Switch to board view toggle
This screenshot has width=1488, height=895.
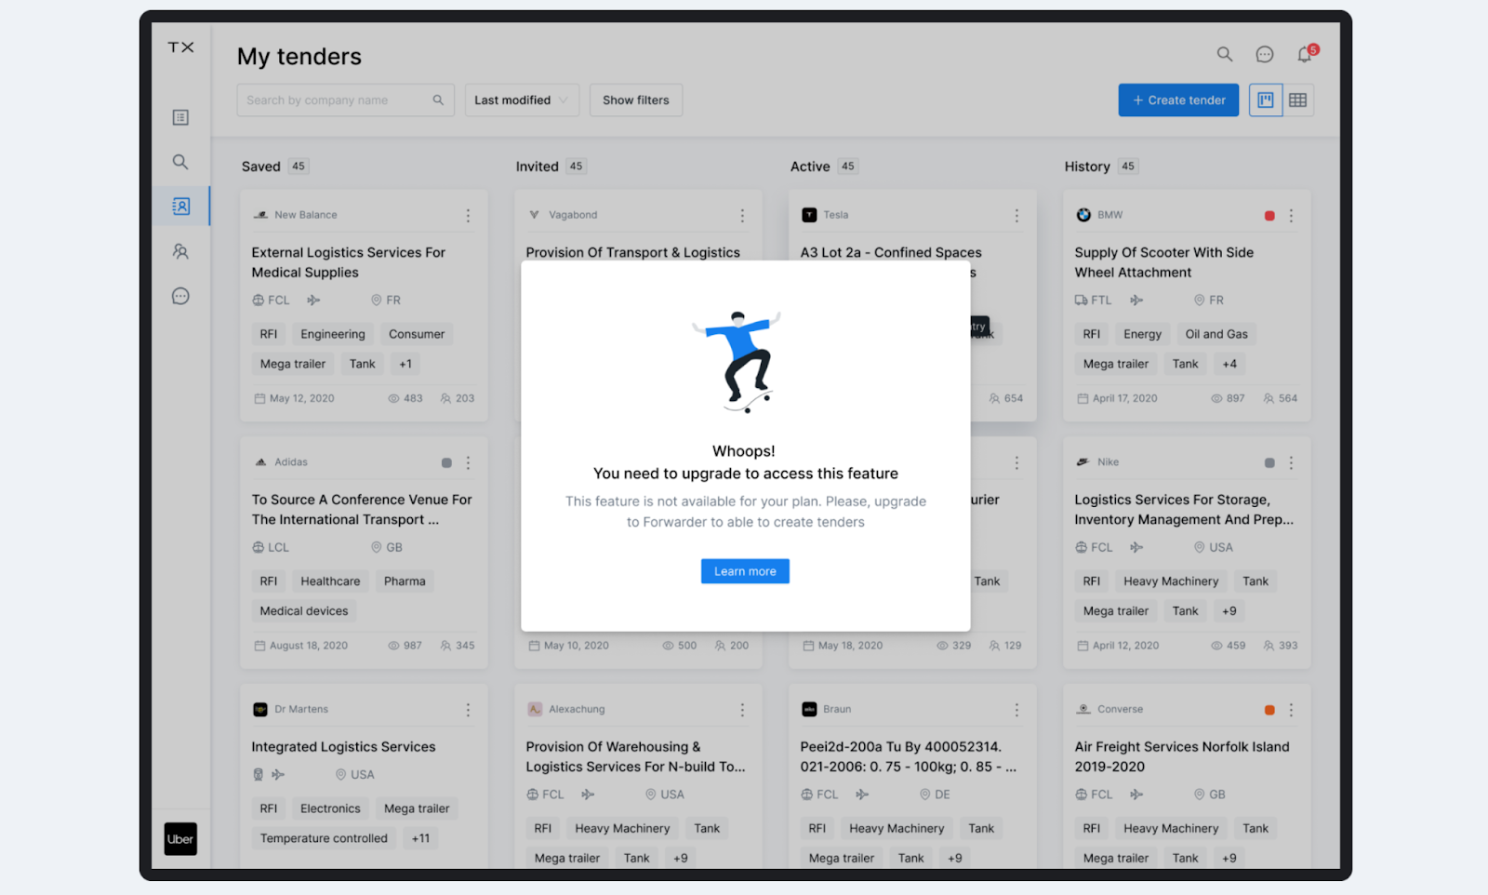coord(1266,100)
